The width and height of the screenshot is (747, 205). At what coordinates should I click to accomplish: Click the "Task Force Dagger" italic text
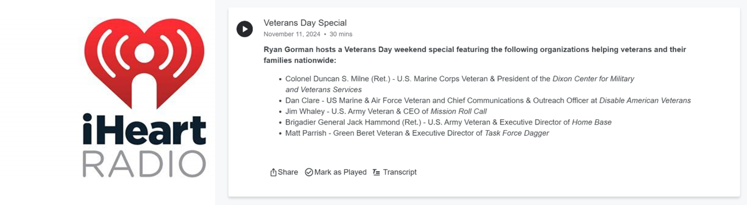516,134
